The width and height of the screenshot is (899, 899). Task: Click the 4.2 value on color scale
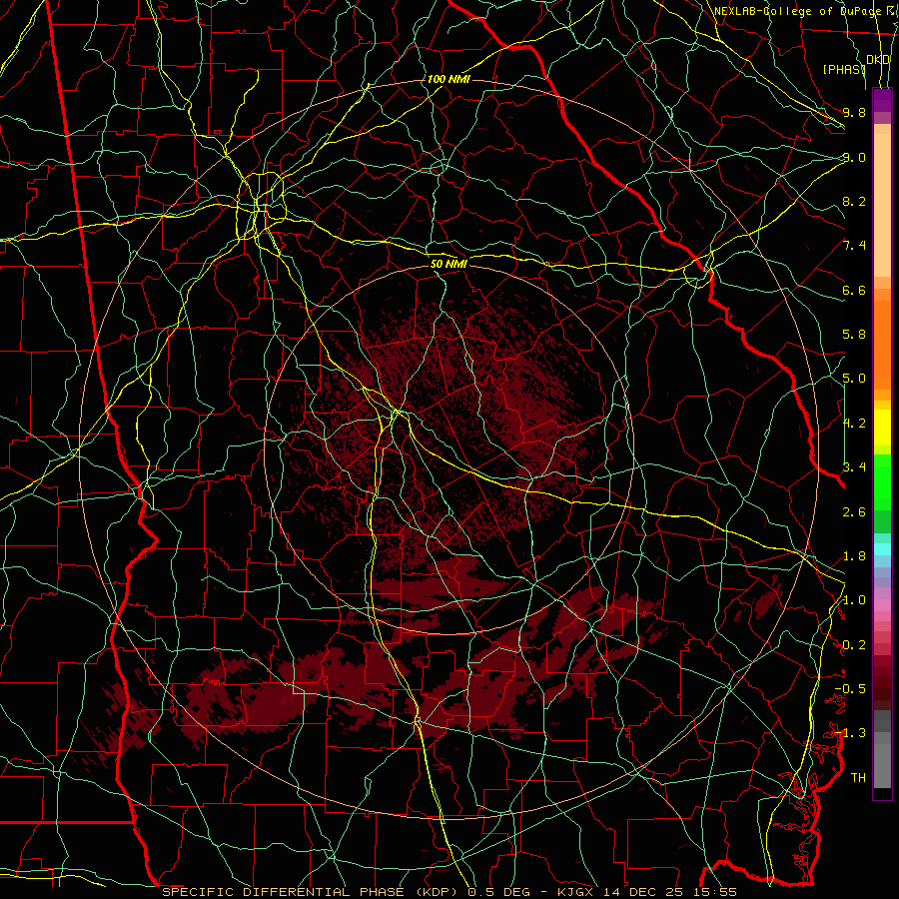pos(854,424)
